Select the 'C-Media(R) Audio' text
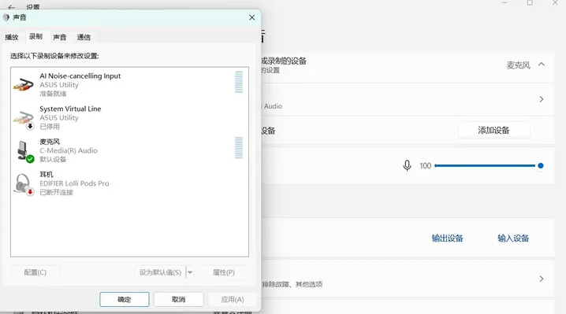Image resolution: width=566 pixels, height=314 pixels. [69, 150]
